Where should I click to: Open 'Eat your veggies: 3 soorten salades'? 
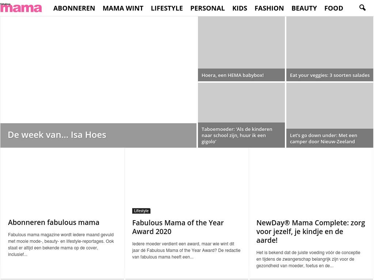tap(329, 75)
